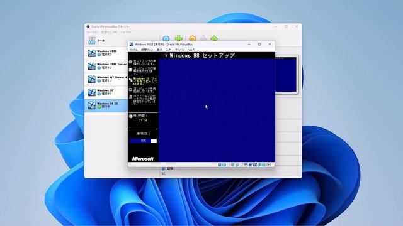
Task: Click Windows XP OS icon in list
Action: click(92, 92)
